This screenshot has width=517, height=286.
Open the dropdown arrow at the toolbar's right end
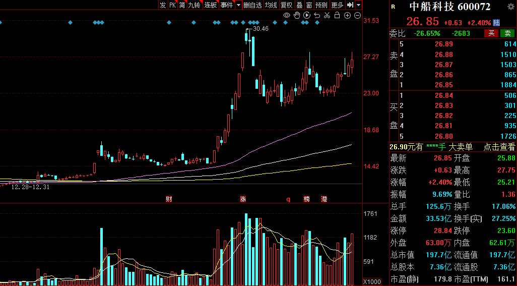tap(358, 5)
